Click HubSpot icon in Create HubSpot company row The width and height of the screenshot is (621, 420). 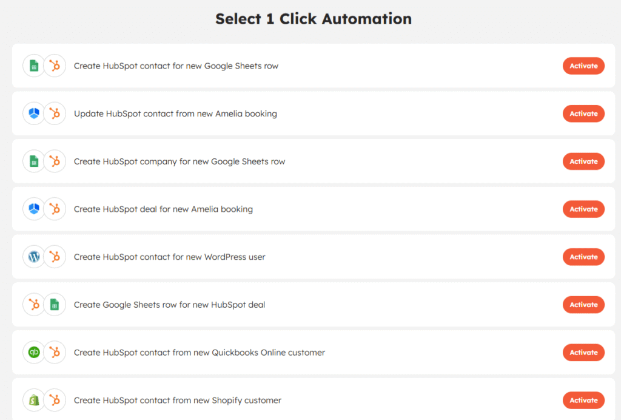[55, 161]
